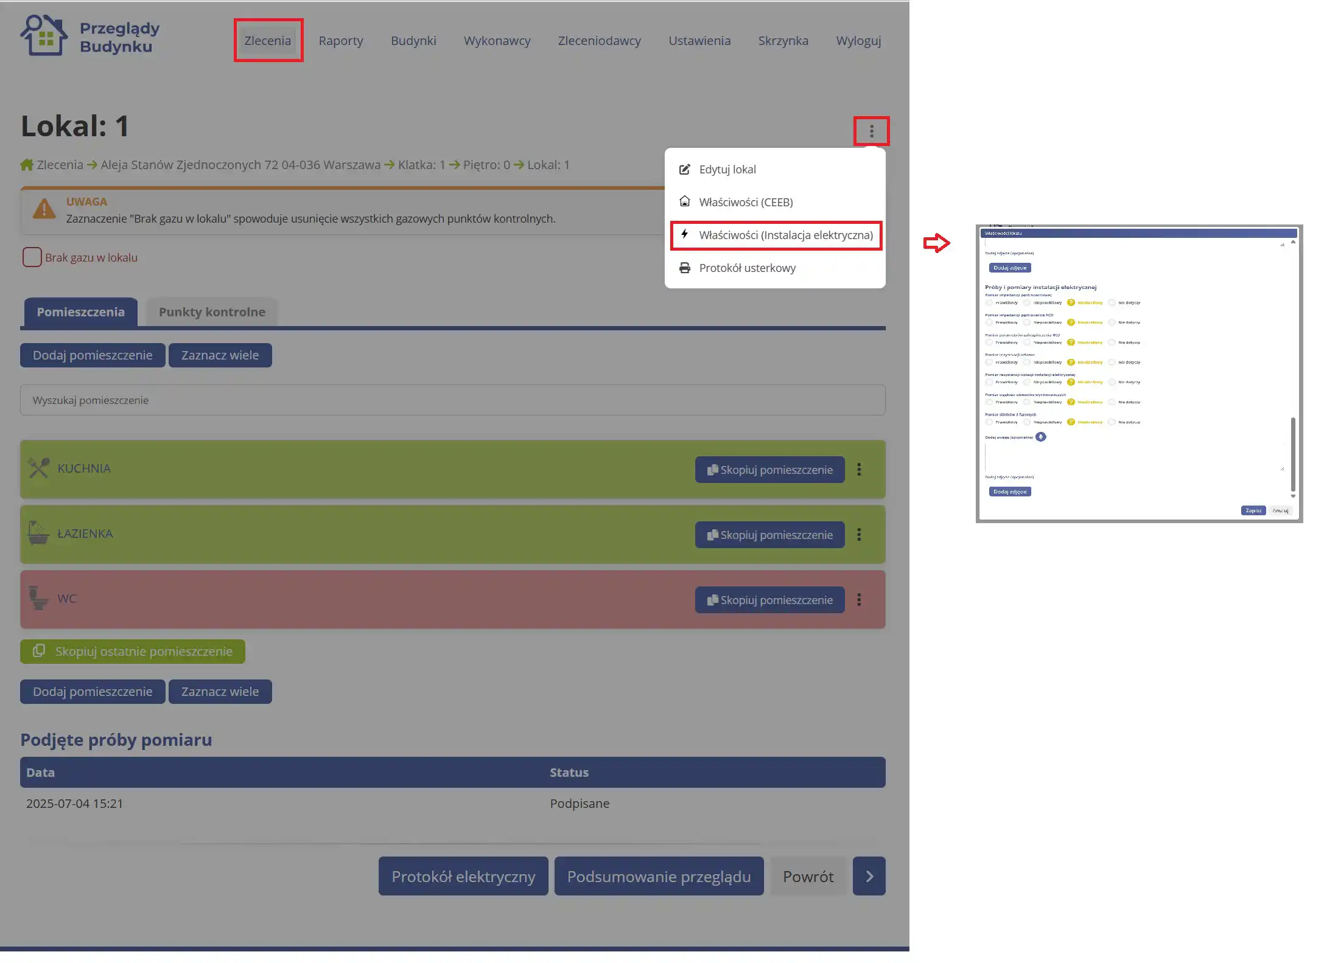
Task: Click the ŁAZIENKA bathtub icon
Action: coord(38,533)
